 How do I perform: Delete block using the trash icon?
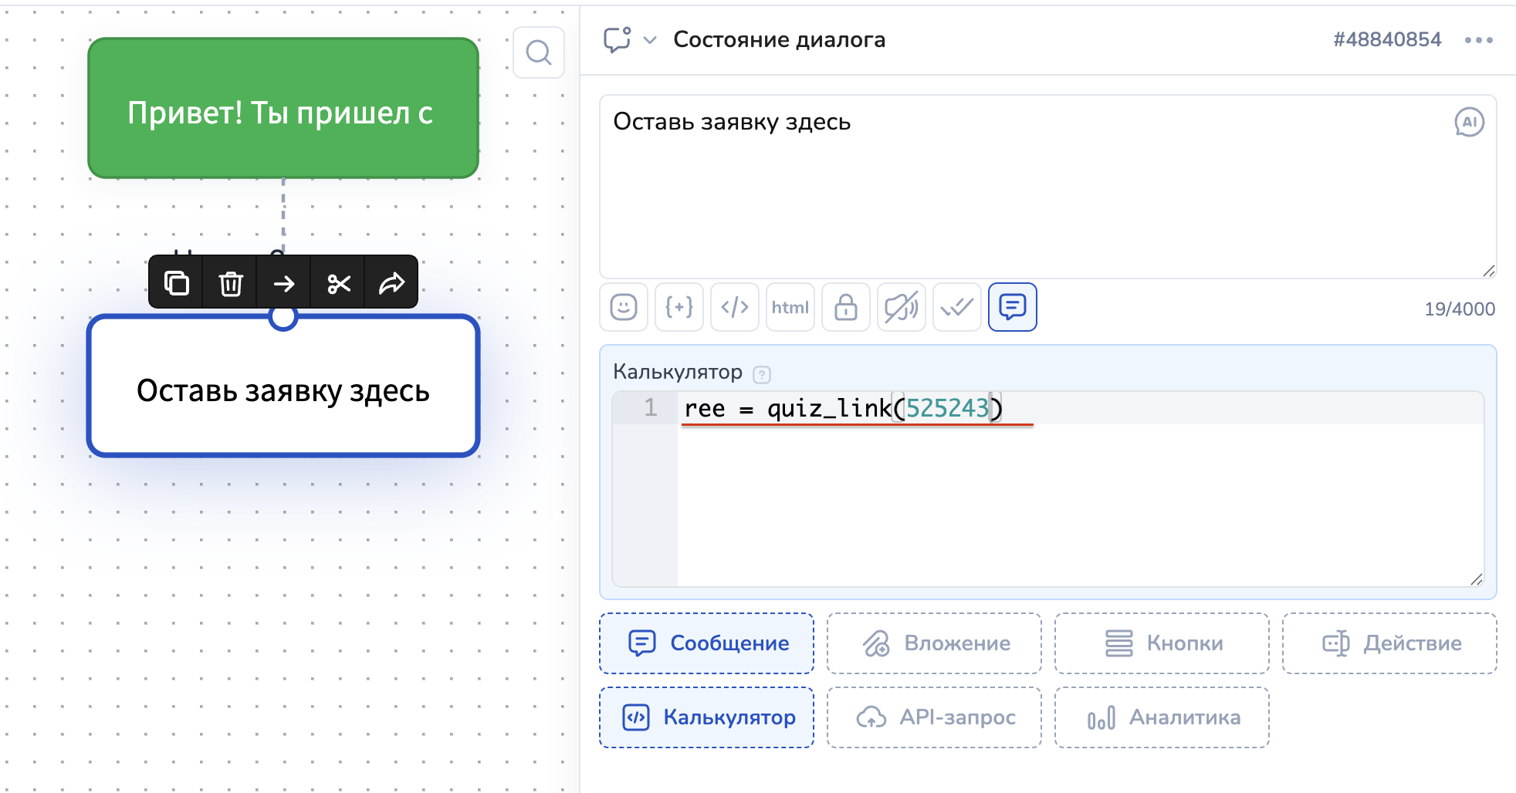(230, 283)
